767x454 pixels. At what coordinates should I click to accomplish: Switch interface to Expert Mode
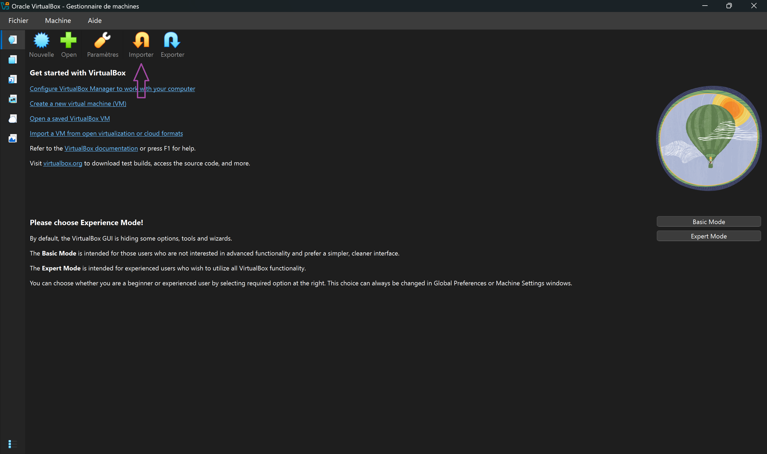point(709,236)
